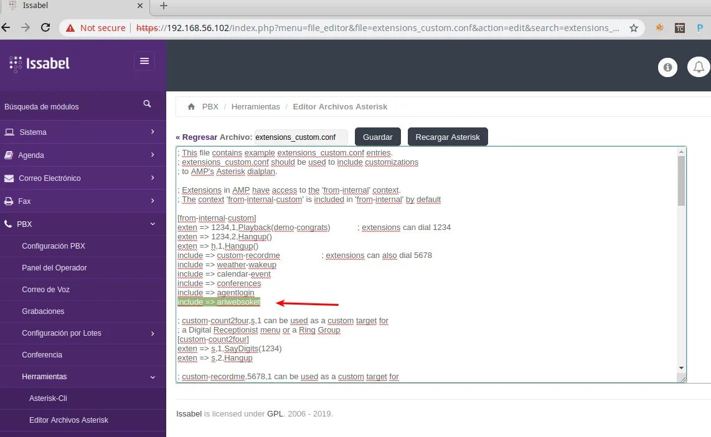Click 'include => weather-wakeup' line

[x=227, y=265]
